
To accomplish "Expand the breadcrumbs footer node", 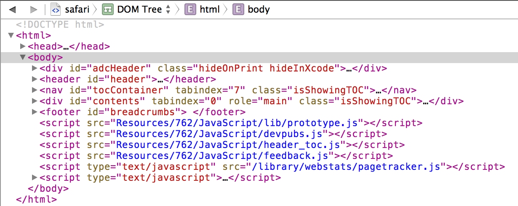I will (35, 112).
